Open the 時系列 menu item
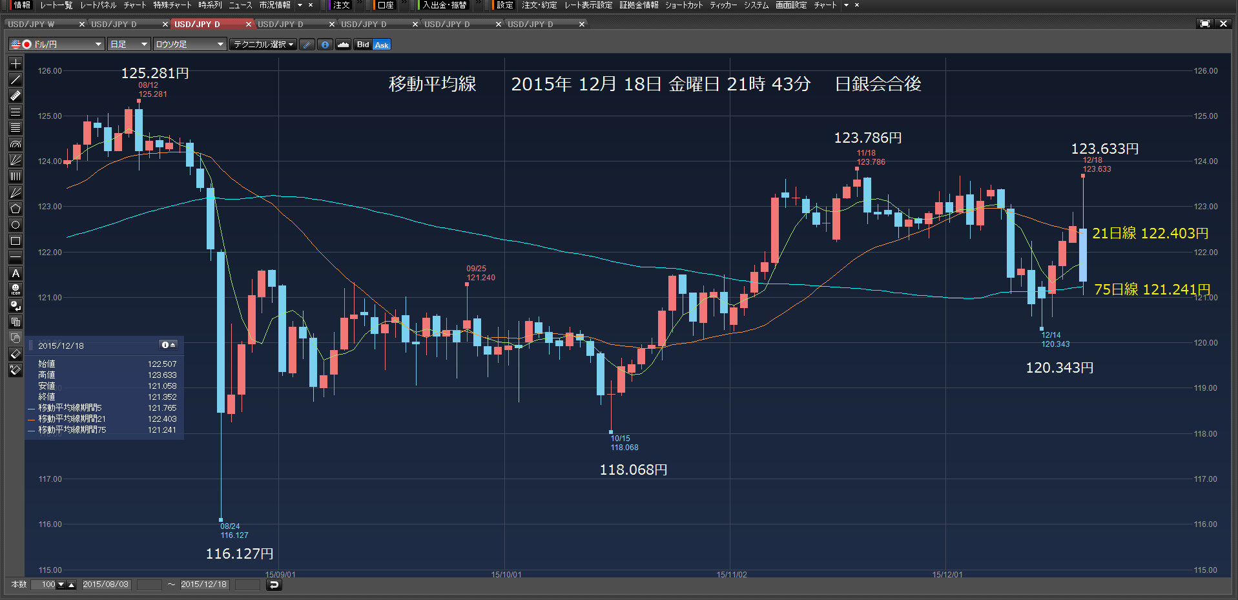Viewport: 1238px width, 600px height. pos(210,5)
